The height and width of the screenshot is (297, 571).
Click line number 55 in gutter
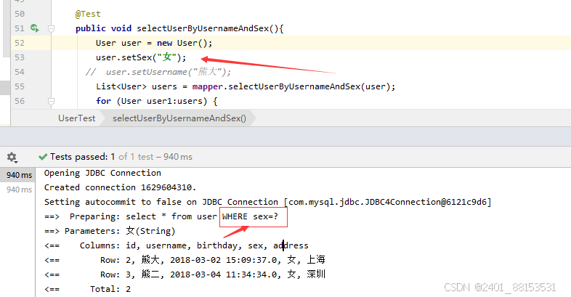[20, 86]
